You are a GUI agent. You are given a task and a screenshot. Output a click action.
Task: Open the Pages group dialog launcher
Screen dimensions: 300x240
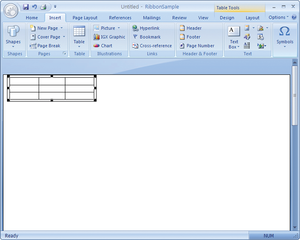click(x=64, y=54)
